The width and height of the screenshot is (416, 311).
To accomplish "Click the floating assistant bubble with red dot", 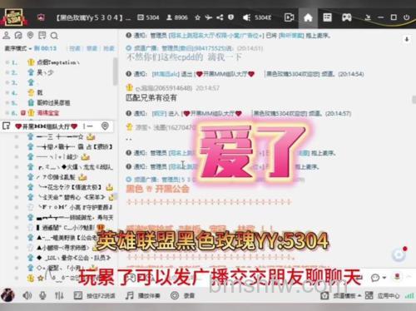I will click(x=399, y=254).
